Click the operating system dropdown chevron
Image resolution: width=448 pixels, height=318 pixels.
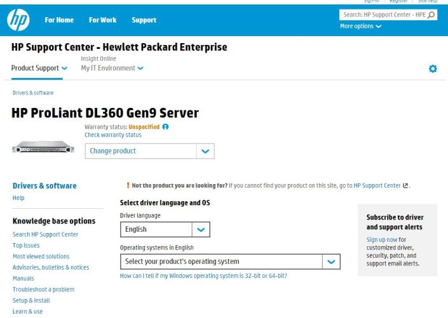[331, 262]
